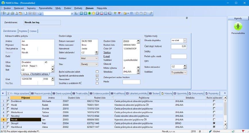Mark the X checkbox for Dvořáková row

(8, 101)
